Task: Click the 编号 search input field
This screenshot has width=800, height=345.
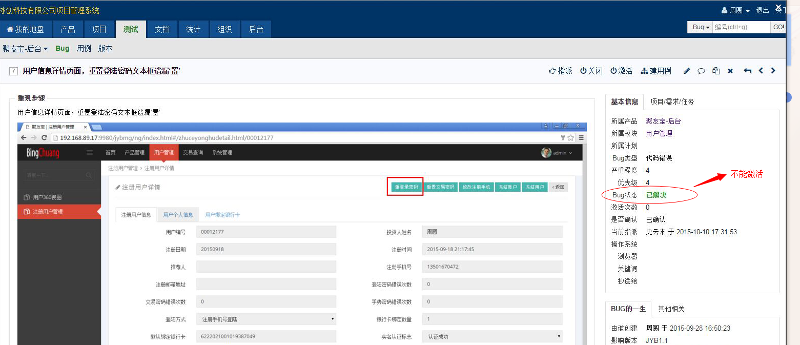Action: click(x=741, y=27)
